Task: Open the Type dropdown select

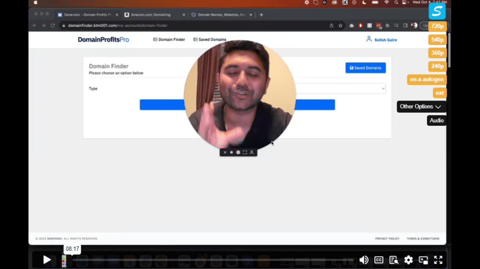Action: 340,88
